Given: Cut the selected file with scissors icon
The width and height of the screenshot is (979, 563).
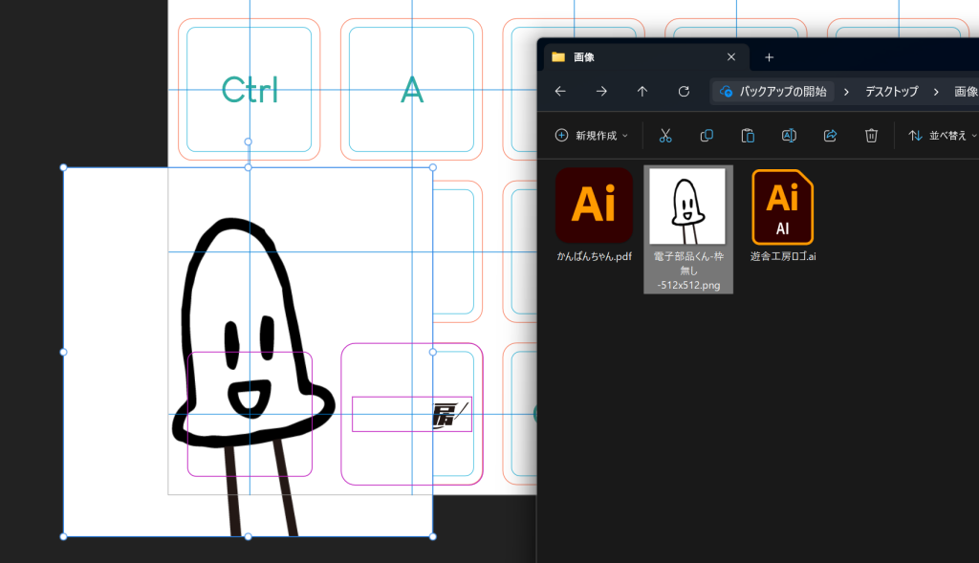Looking at the screenshot, I should [665, 136].
